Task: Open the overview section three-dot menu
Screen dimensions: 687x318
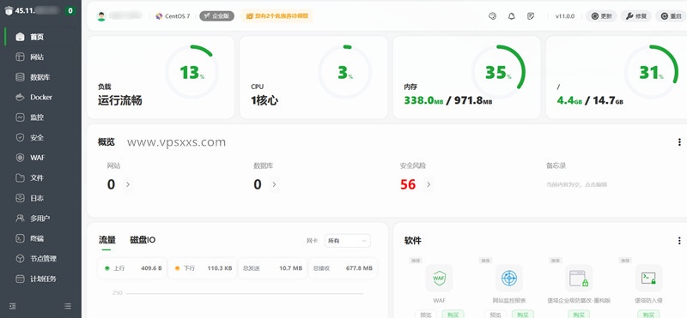Action: (679, 142)
